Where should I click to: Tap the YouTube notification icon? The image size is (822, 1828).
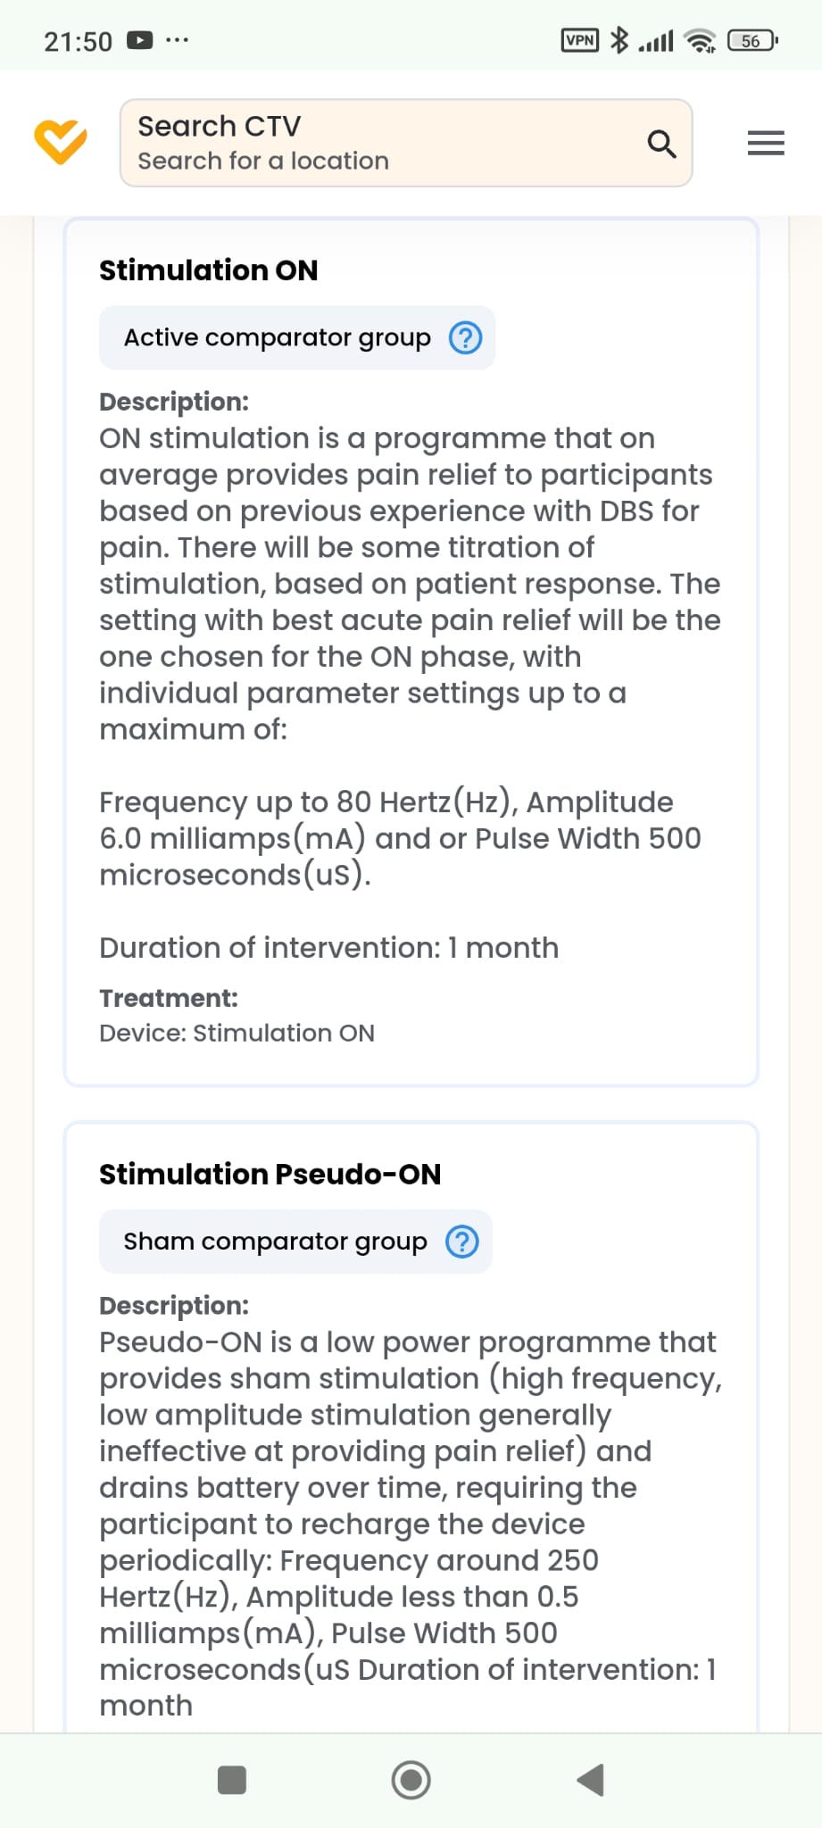pos(140,40)
